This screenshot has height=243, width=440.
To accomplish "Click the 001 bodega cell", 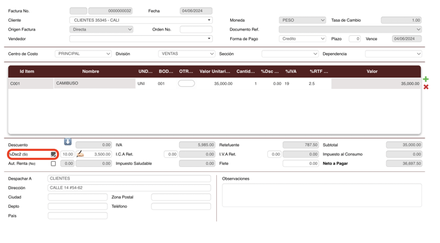I will pos(161,84).
